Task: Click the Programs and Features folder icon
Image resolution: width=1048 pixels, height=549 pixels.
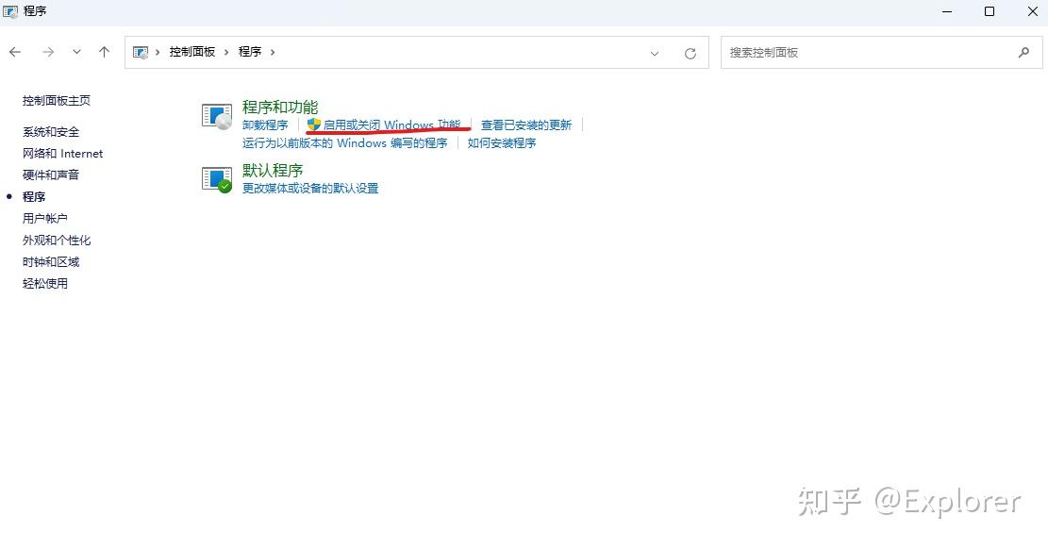Action: pos(216,114)
